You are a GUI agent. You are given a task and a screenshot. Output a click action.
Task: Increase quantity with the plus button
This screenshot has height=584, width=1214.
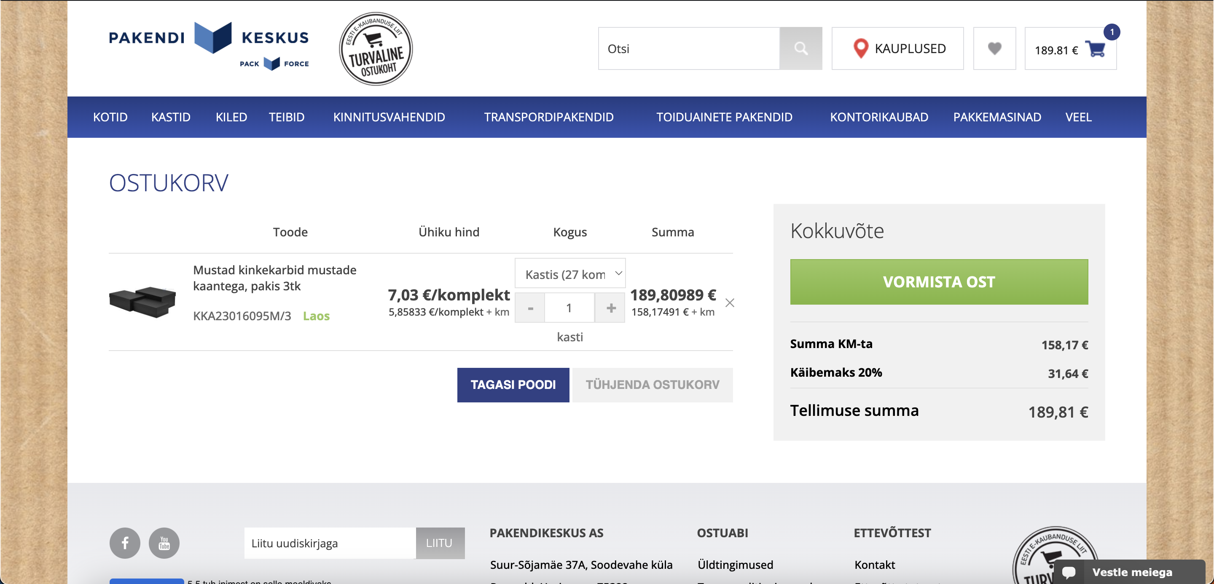611,308
